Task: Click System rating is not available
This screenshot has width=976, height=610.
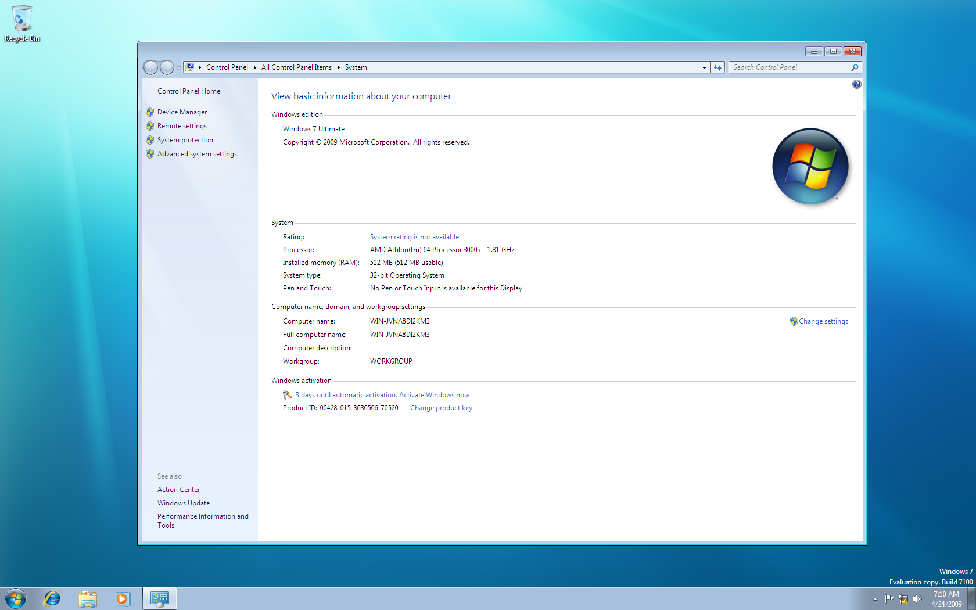Action: tap(414, 236)
